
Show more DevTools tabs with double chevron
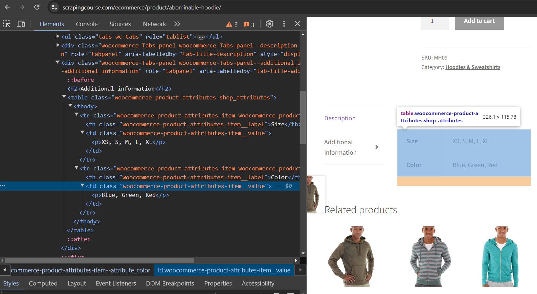pyautogui.click(x=177, y=24)
